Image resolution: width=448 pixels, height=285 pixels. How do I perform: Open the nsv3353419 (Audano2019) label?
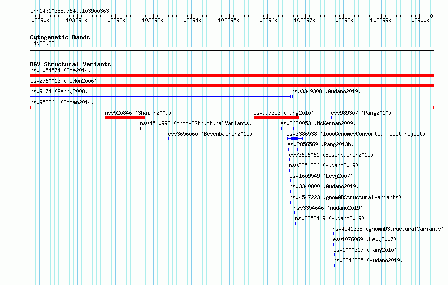pyautogui.click(x=330, y=218)
